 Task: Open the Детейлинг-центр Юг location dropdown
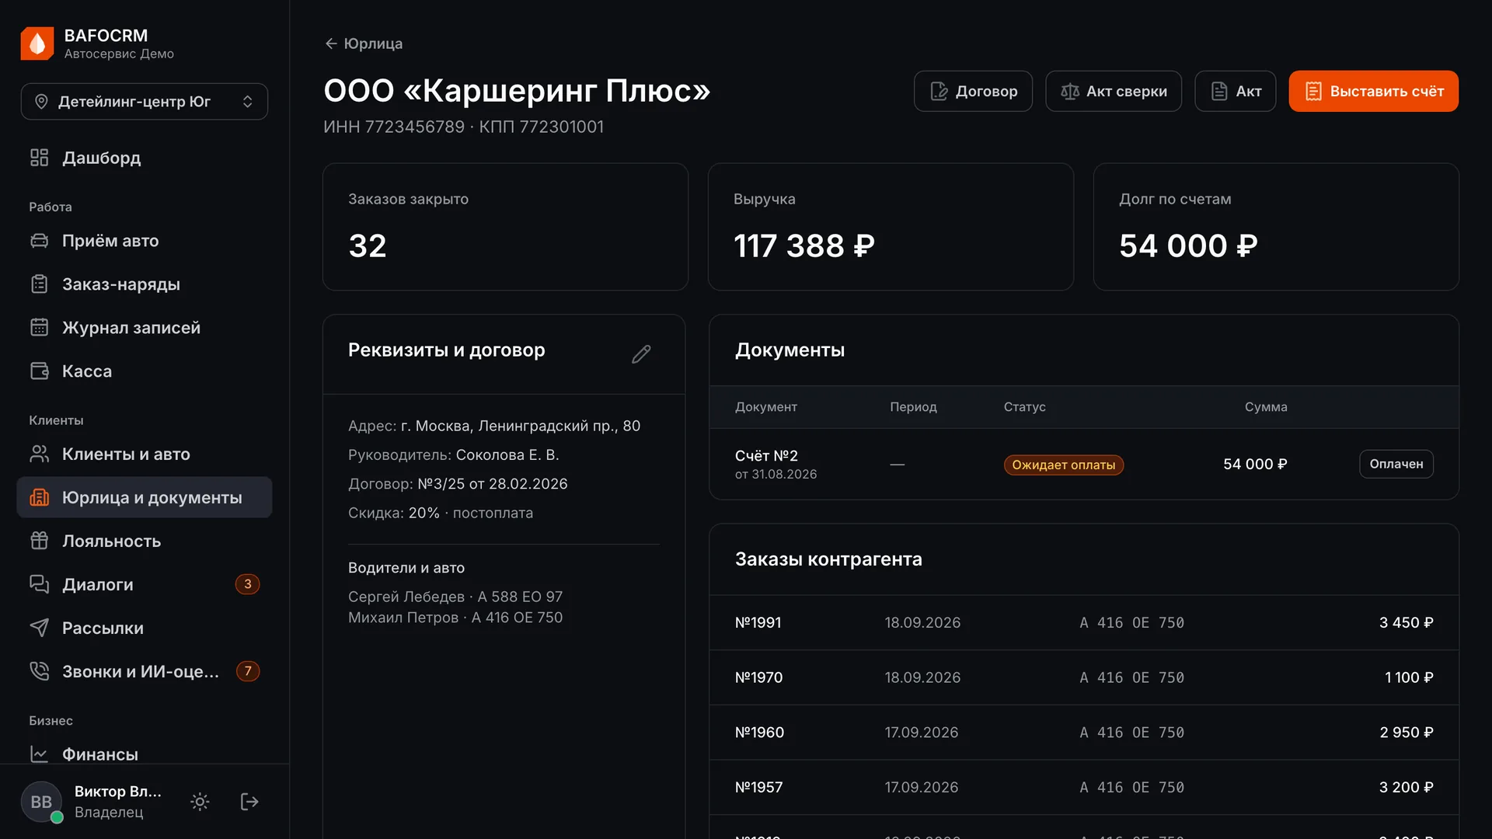point(145,102)
